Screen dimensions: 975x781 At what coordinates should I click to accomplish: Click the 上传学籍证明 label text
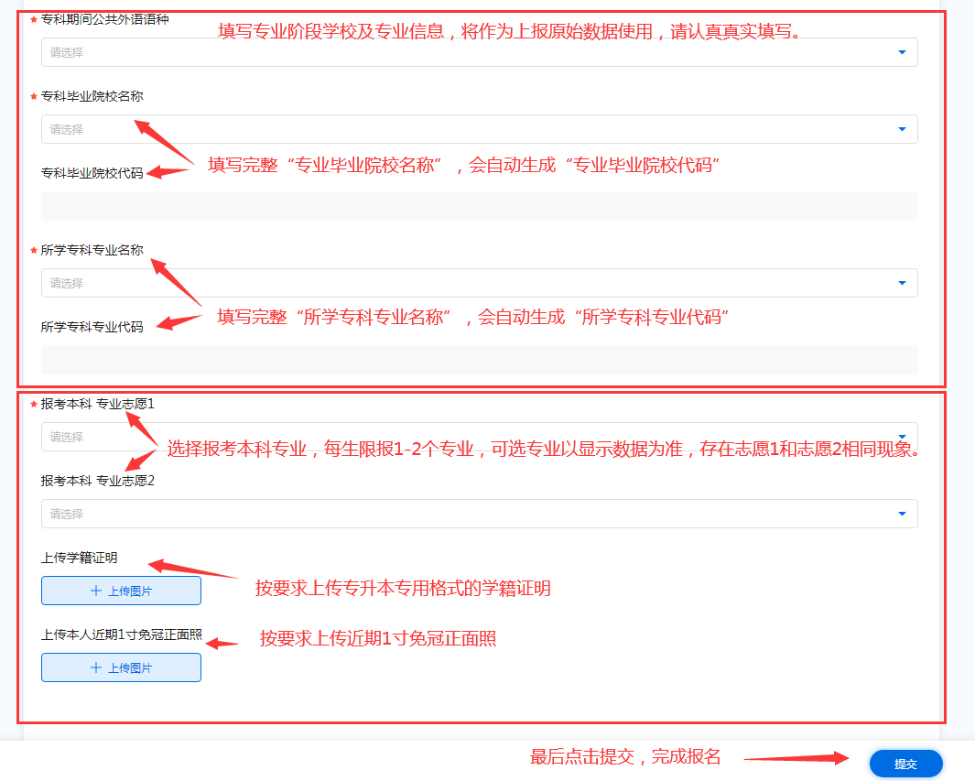tap(79, 558)
